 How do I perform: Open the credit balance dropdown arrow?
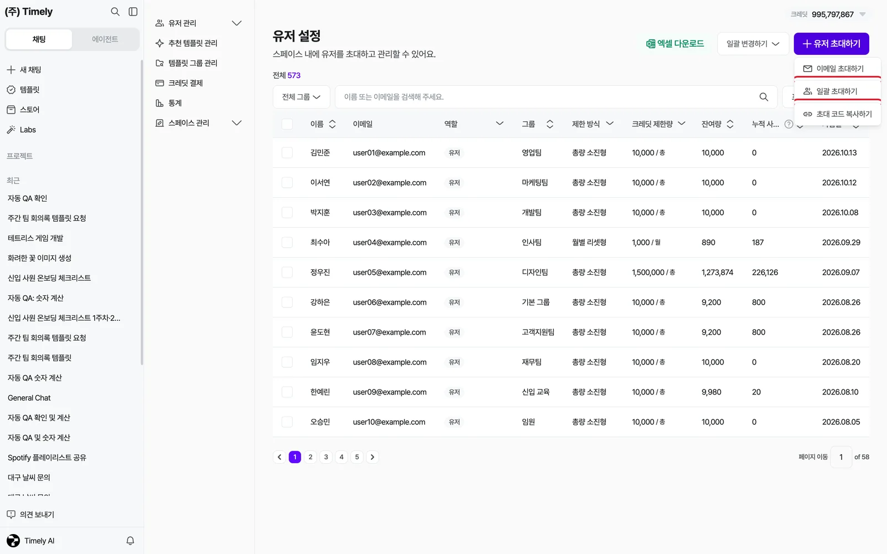[863, 14]
